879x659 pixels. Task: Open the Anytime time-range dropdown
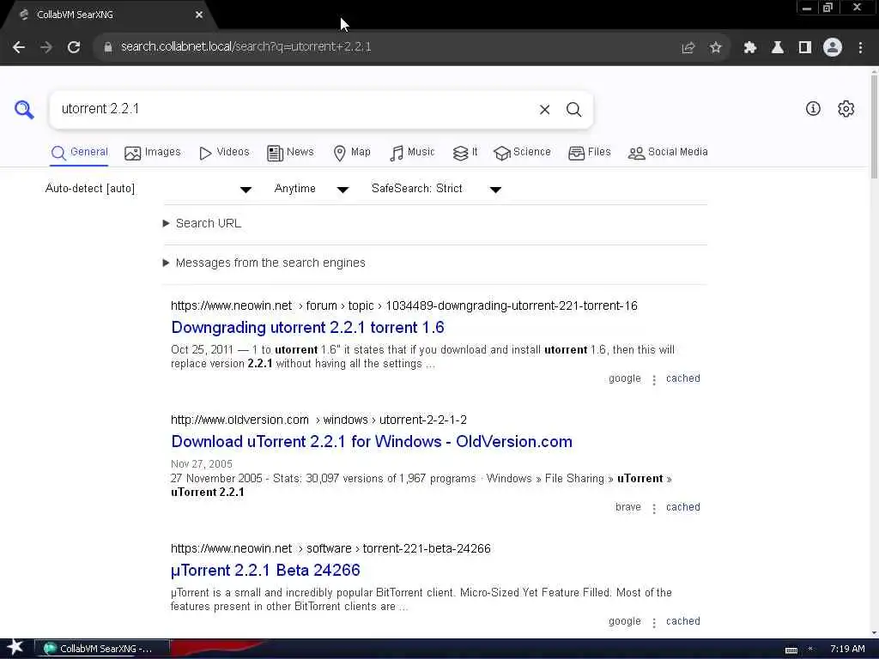[x=312, y=189]
